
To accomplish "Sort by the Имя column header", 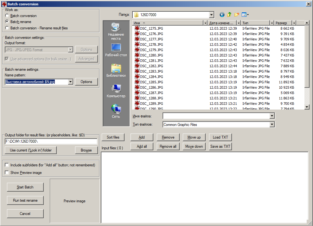I will point(168,23).
